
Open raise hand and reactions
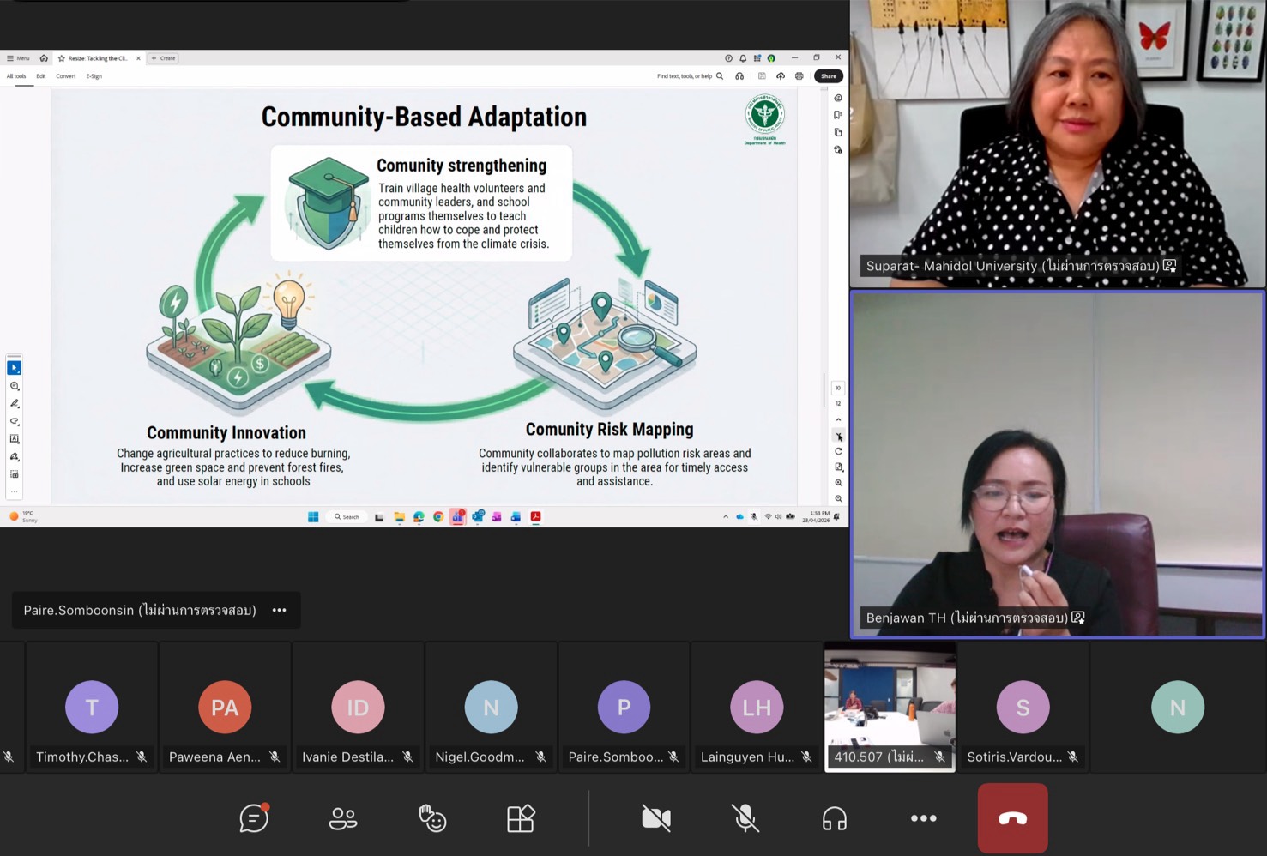click(x=432, y=818)
